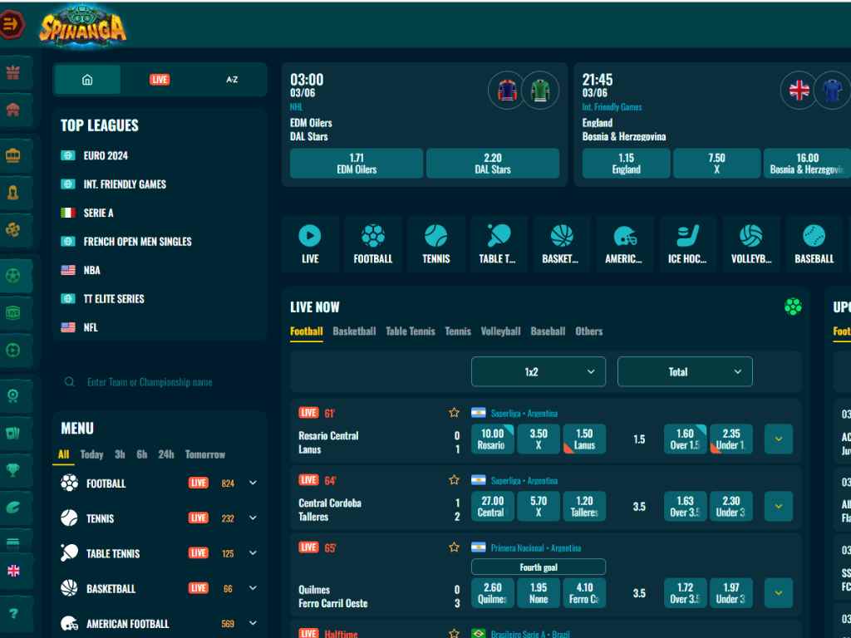Open the medal badge sidebar icon
This screenshot has height=638, width=851.
[13, 395]
